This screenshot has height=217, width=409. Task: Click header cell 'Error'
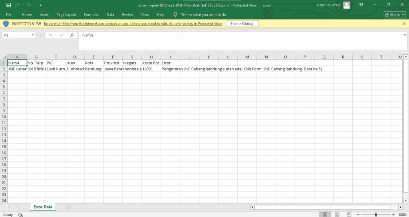(x=170, y=63)
